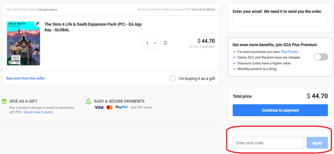Click Buy more from this seller
The height and width of the screenshot is (154, 334).
point(25,78)
